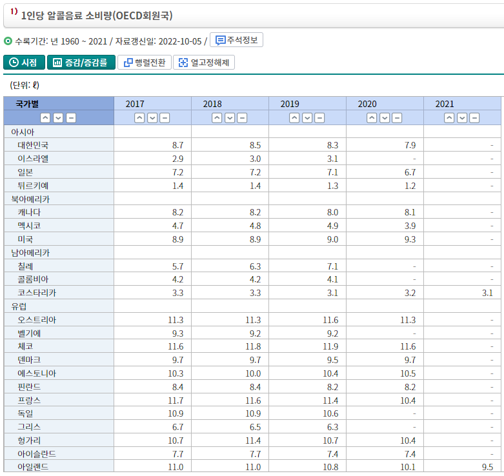Click the 2020 column header label
The width and height of the screenshot is (504, 476).
coord(367,104)
